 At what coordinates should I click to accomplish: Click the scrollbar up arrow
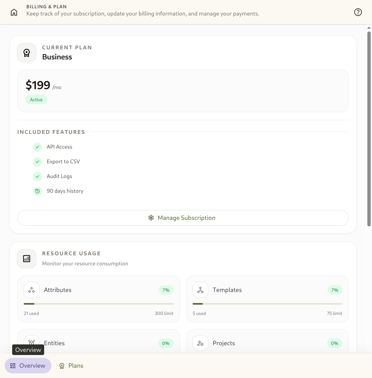[369, 28]
